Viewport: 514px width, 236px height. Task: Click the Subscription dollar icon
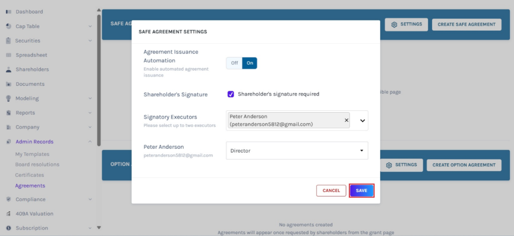[x=9, y=228]
